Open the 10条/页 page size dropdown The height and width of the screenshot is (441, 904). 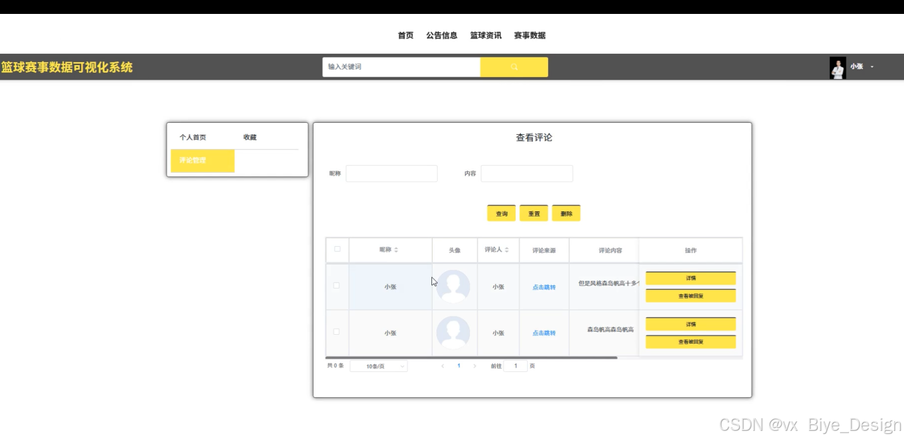coord(379,366)
